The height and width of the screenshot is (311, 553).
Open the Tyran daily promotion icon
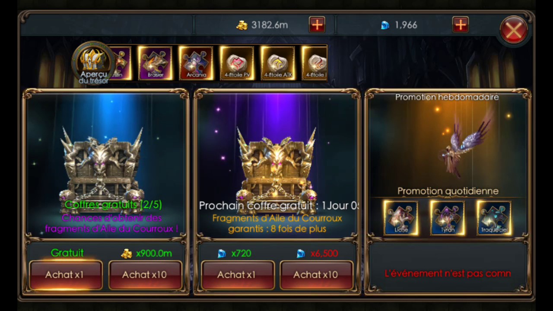448,218
